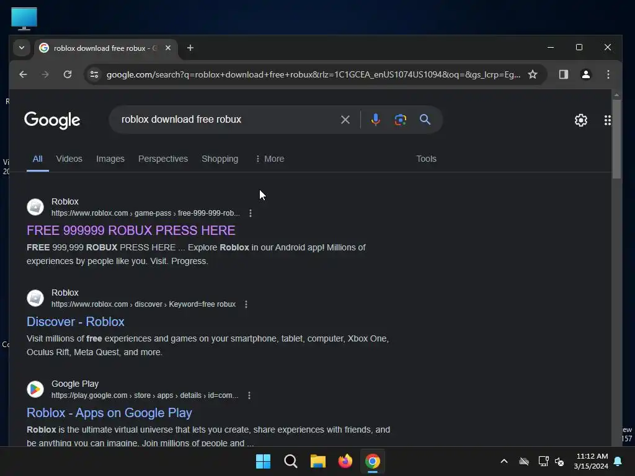Reload the current page
The height and width of the screenshot is (476, 635).
68,74
